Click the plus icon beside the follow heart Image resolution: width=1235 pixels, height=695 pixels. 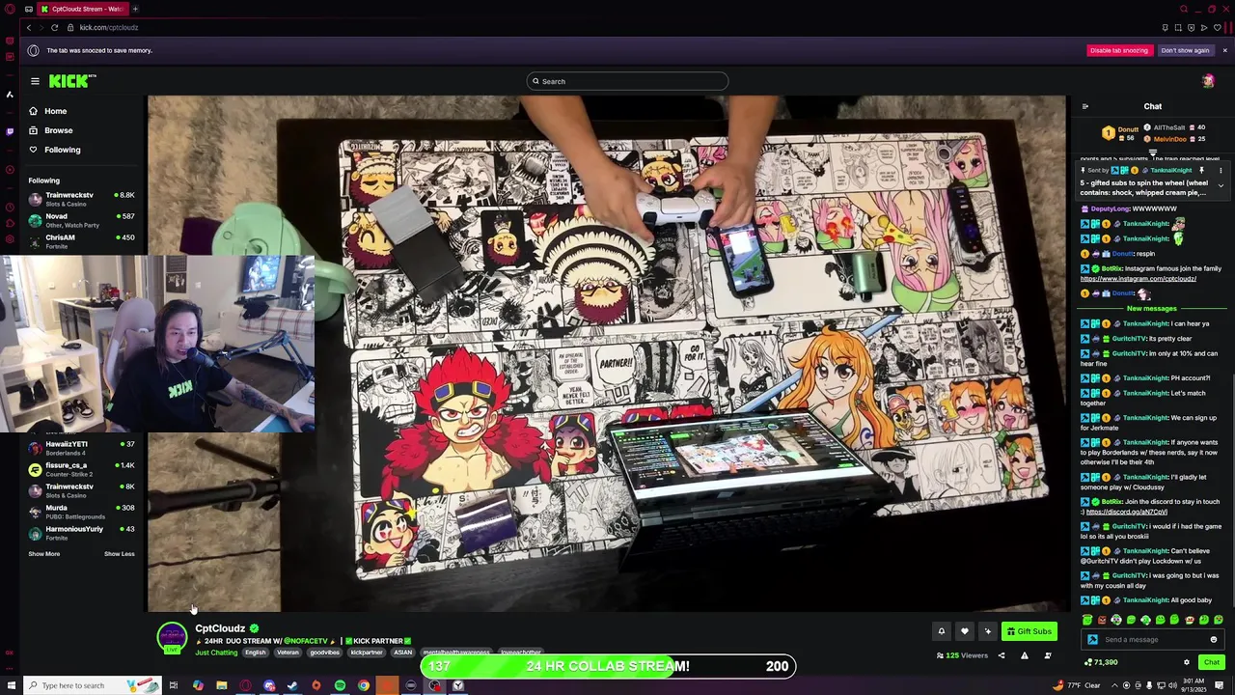tap(987, 632)
